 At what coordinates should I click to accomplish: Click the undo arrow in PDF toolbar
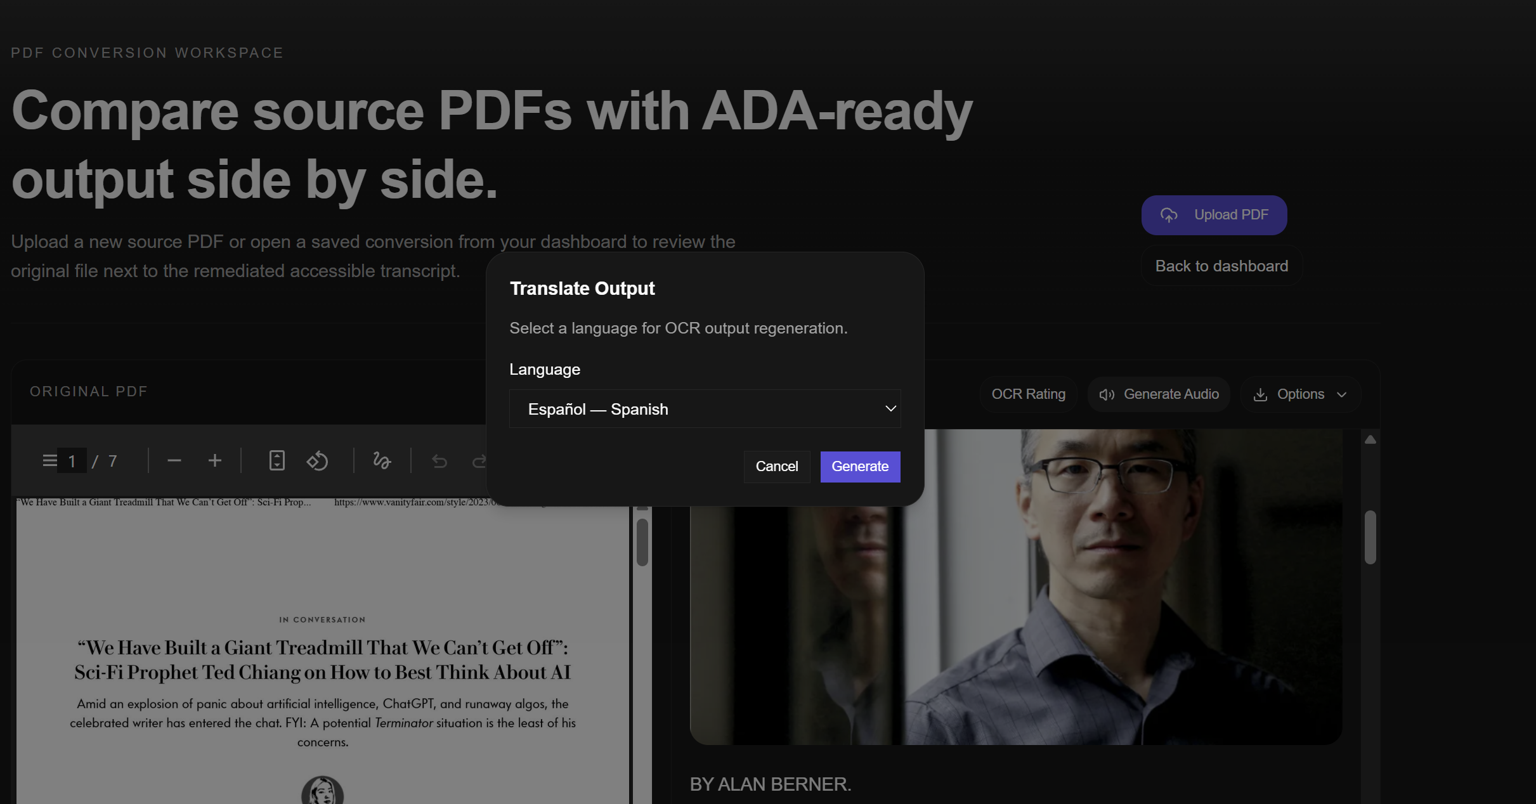tap(439, 461)
